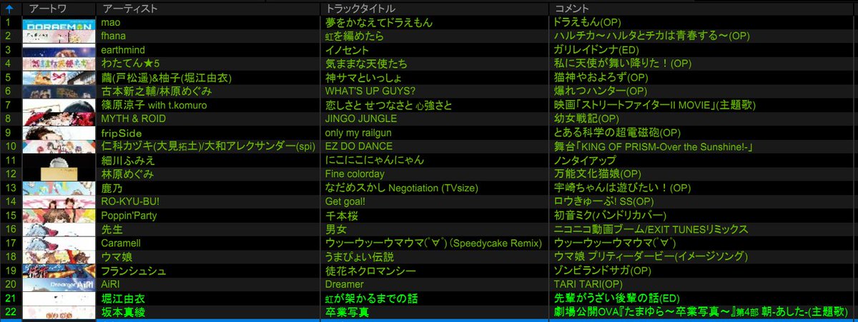Viewport: 858px width, 322px height.
Task: Select artist 繭(戸松遥)&柚子(堀江由衣)
Action: (167, 78)
